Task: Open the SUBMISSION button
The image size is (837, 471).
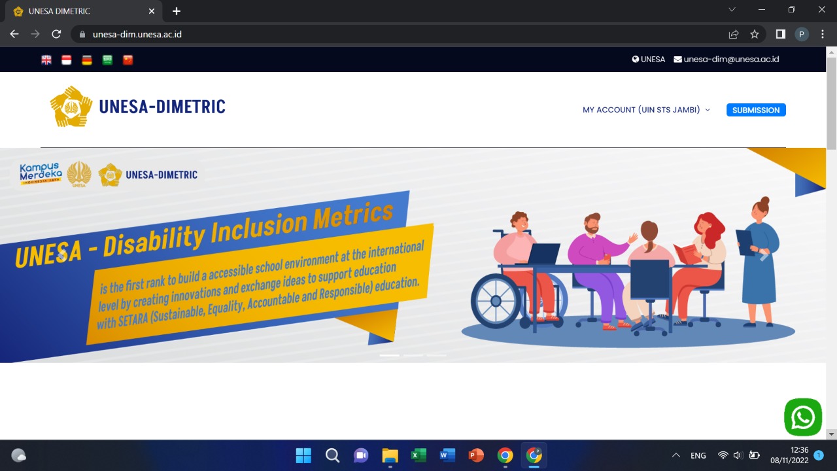Action: click(756, 110)
